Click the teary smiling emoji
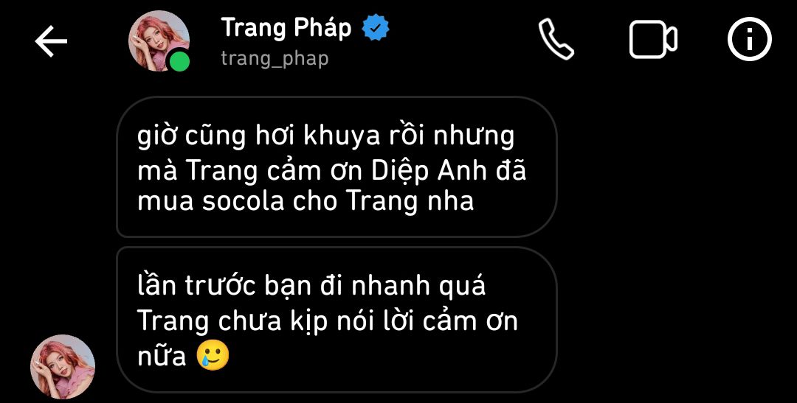 (x=213, y=356)
